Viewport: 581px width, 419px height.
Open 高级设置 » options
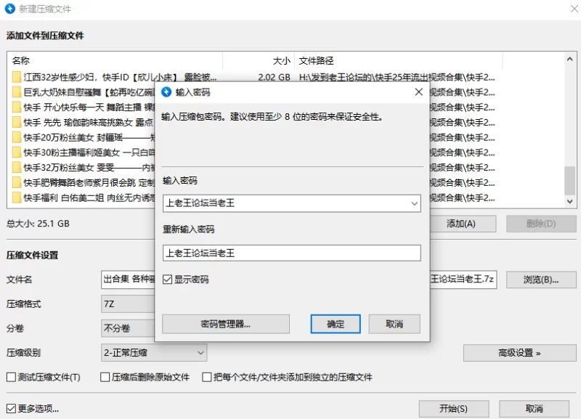click(x=519, y=353)
